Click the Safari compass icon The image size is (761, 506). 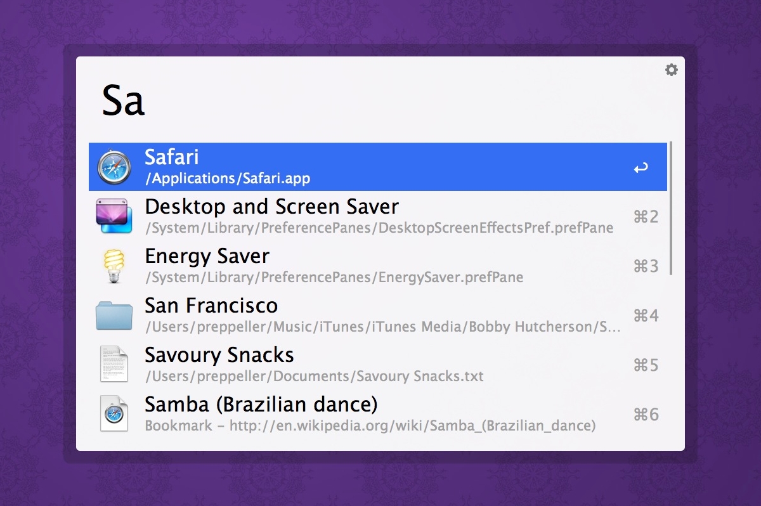[114, 167]
